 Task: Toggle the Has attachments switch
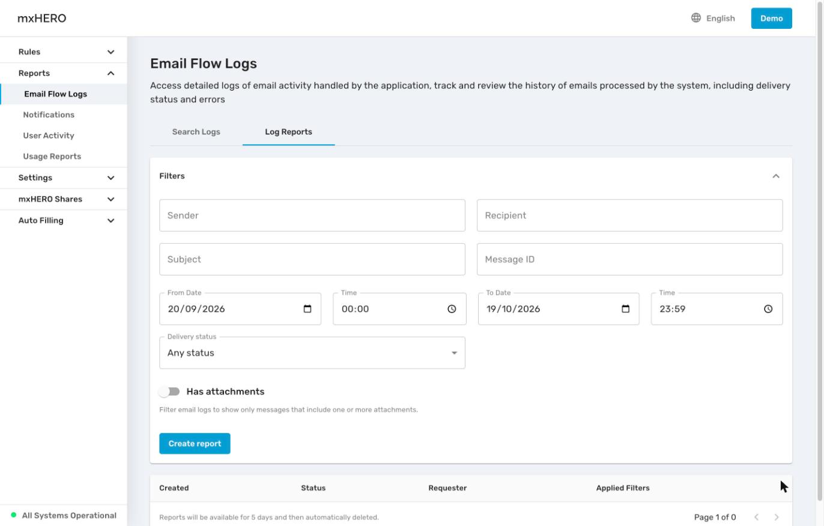point(169,391)
